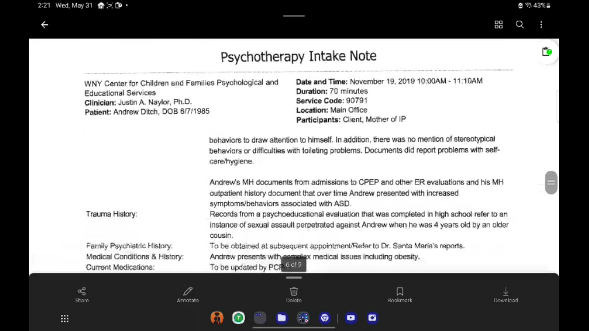Share the document
This screenshot has height=331, width=589.
[82, 295]
